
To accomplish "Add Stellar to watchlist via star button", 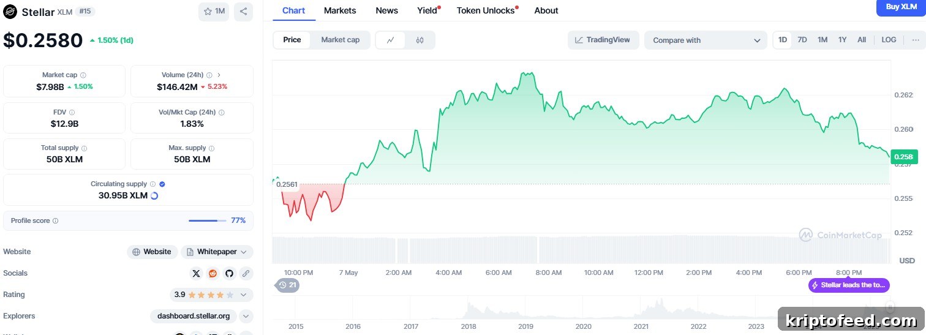I will click(214, 12).
